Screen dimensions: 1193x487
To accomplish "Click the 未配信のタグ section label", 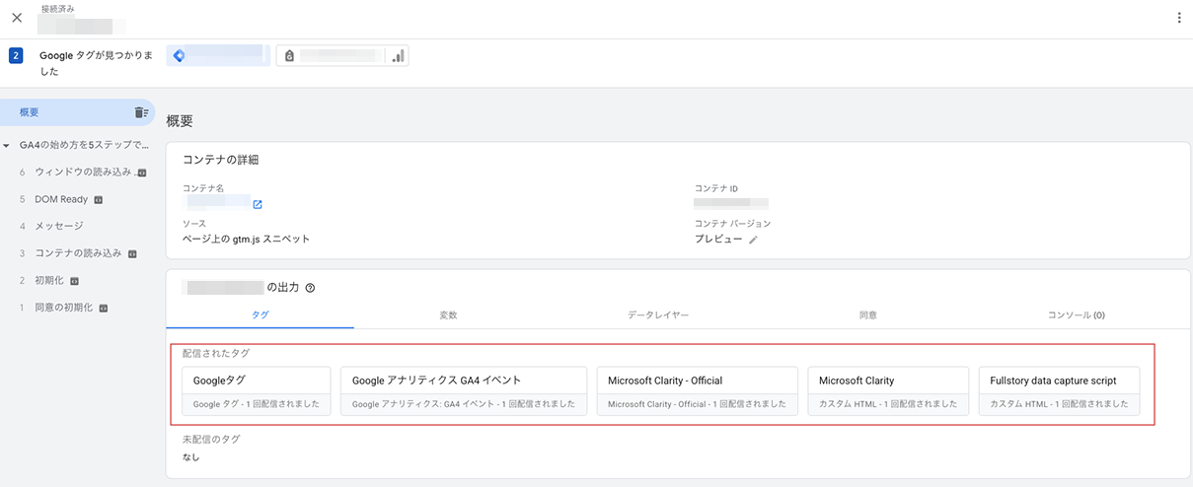I will coord(211,440).
